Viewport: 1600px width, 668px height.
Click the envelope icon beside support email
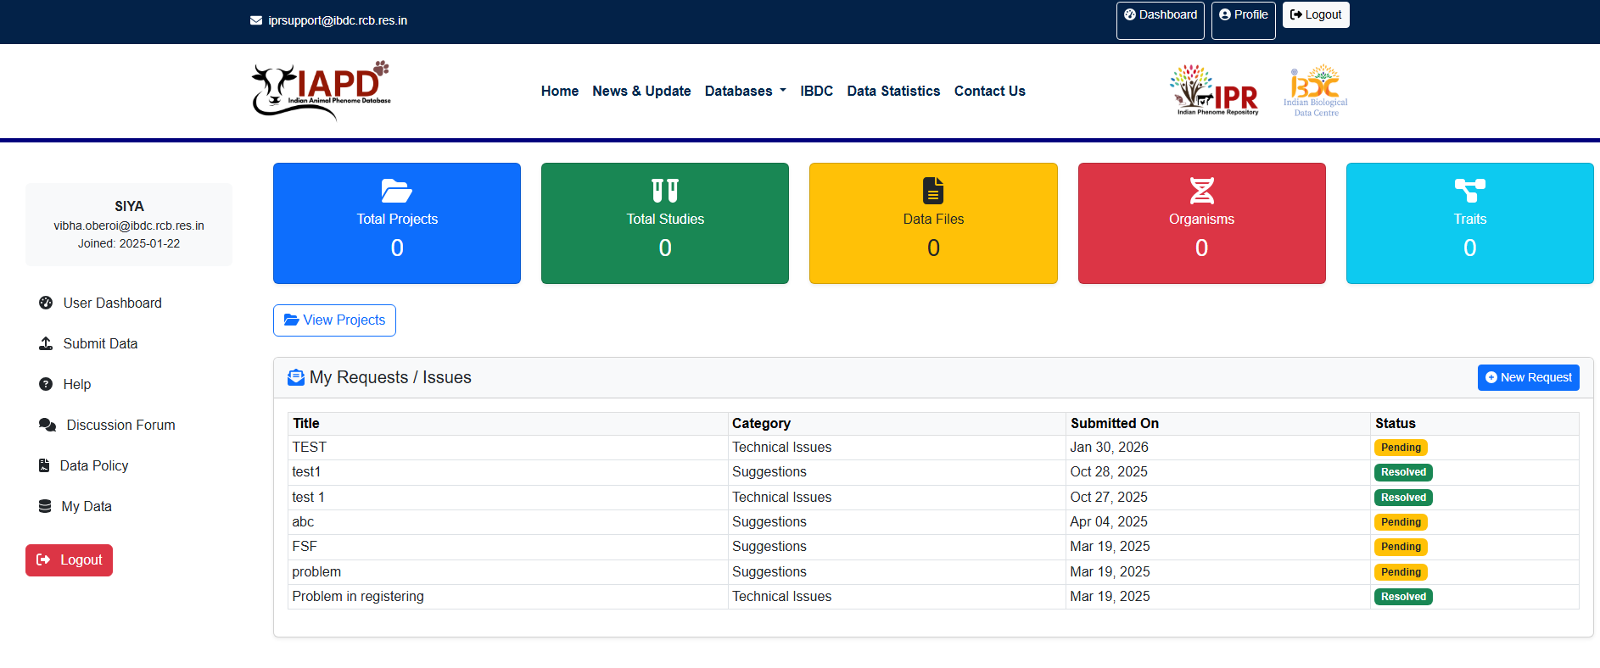point(256,20)
